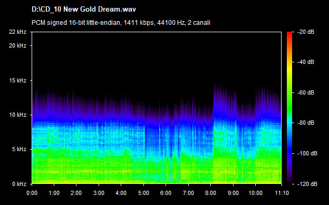Click the 8:00 time axis marker

tap(211, 193)
